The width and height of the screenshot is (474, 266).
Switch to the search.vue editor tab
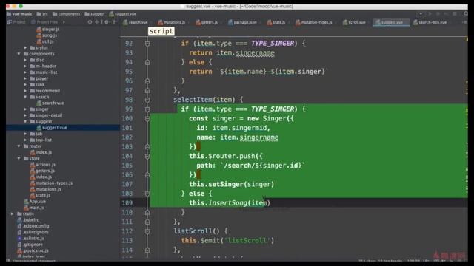click(136, 22)
